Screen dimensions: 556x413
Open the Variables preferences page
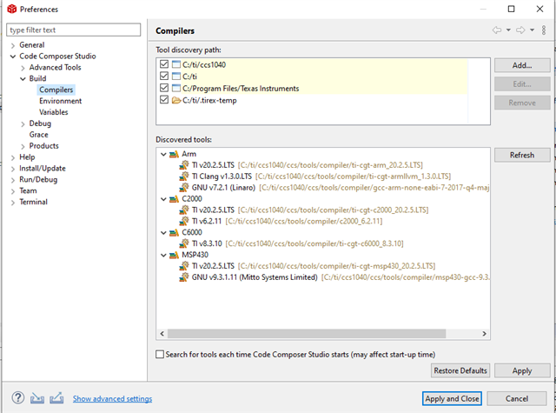[x=54, y=112]
